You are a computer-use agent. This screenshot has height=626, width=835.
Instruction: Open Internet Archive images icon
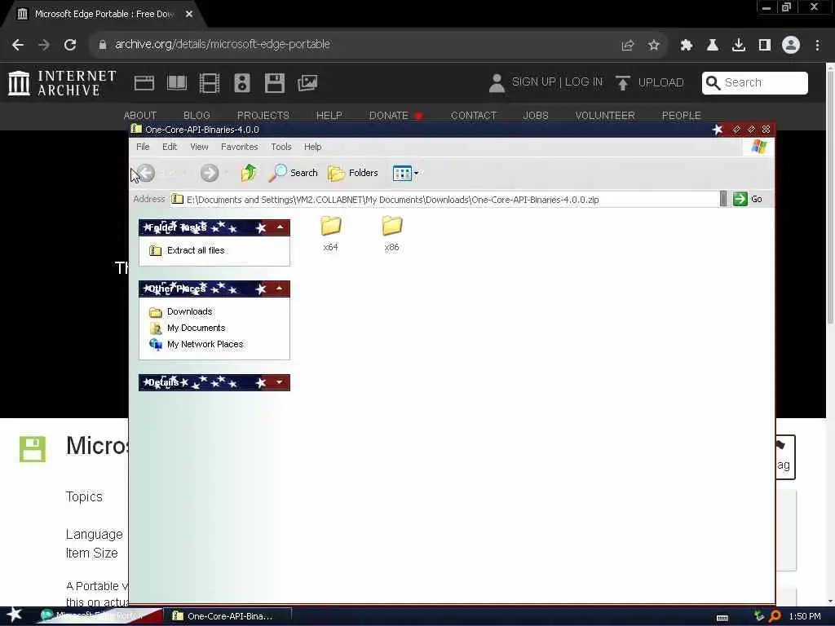click(x=307, y=83)
